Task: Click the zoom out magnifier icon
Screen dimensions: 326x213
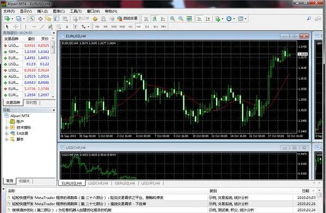Action: pyautogui.click(x=181, y=19)
